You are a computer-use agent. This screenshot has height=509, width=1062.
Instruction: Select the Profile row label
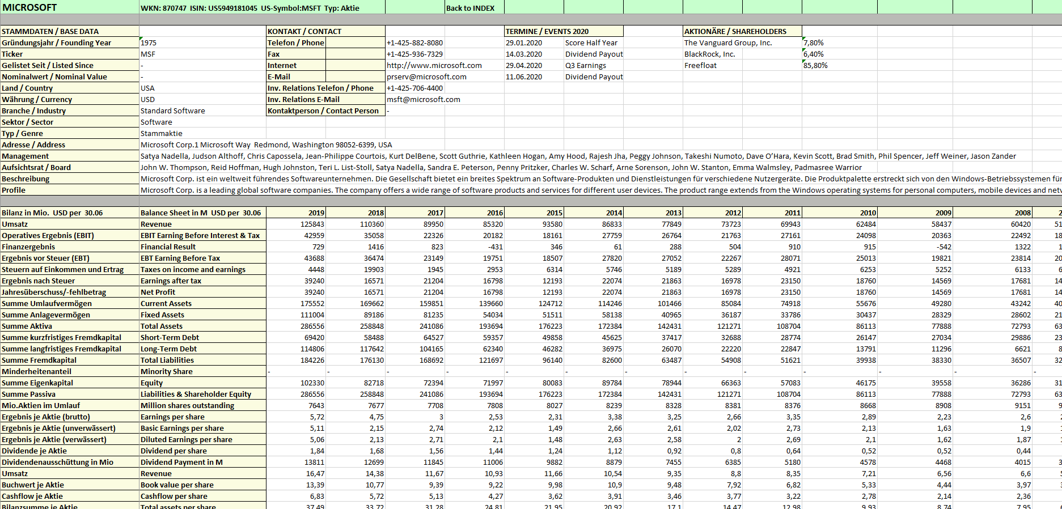70,190
